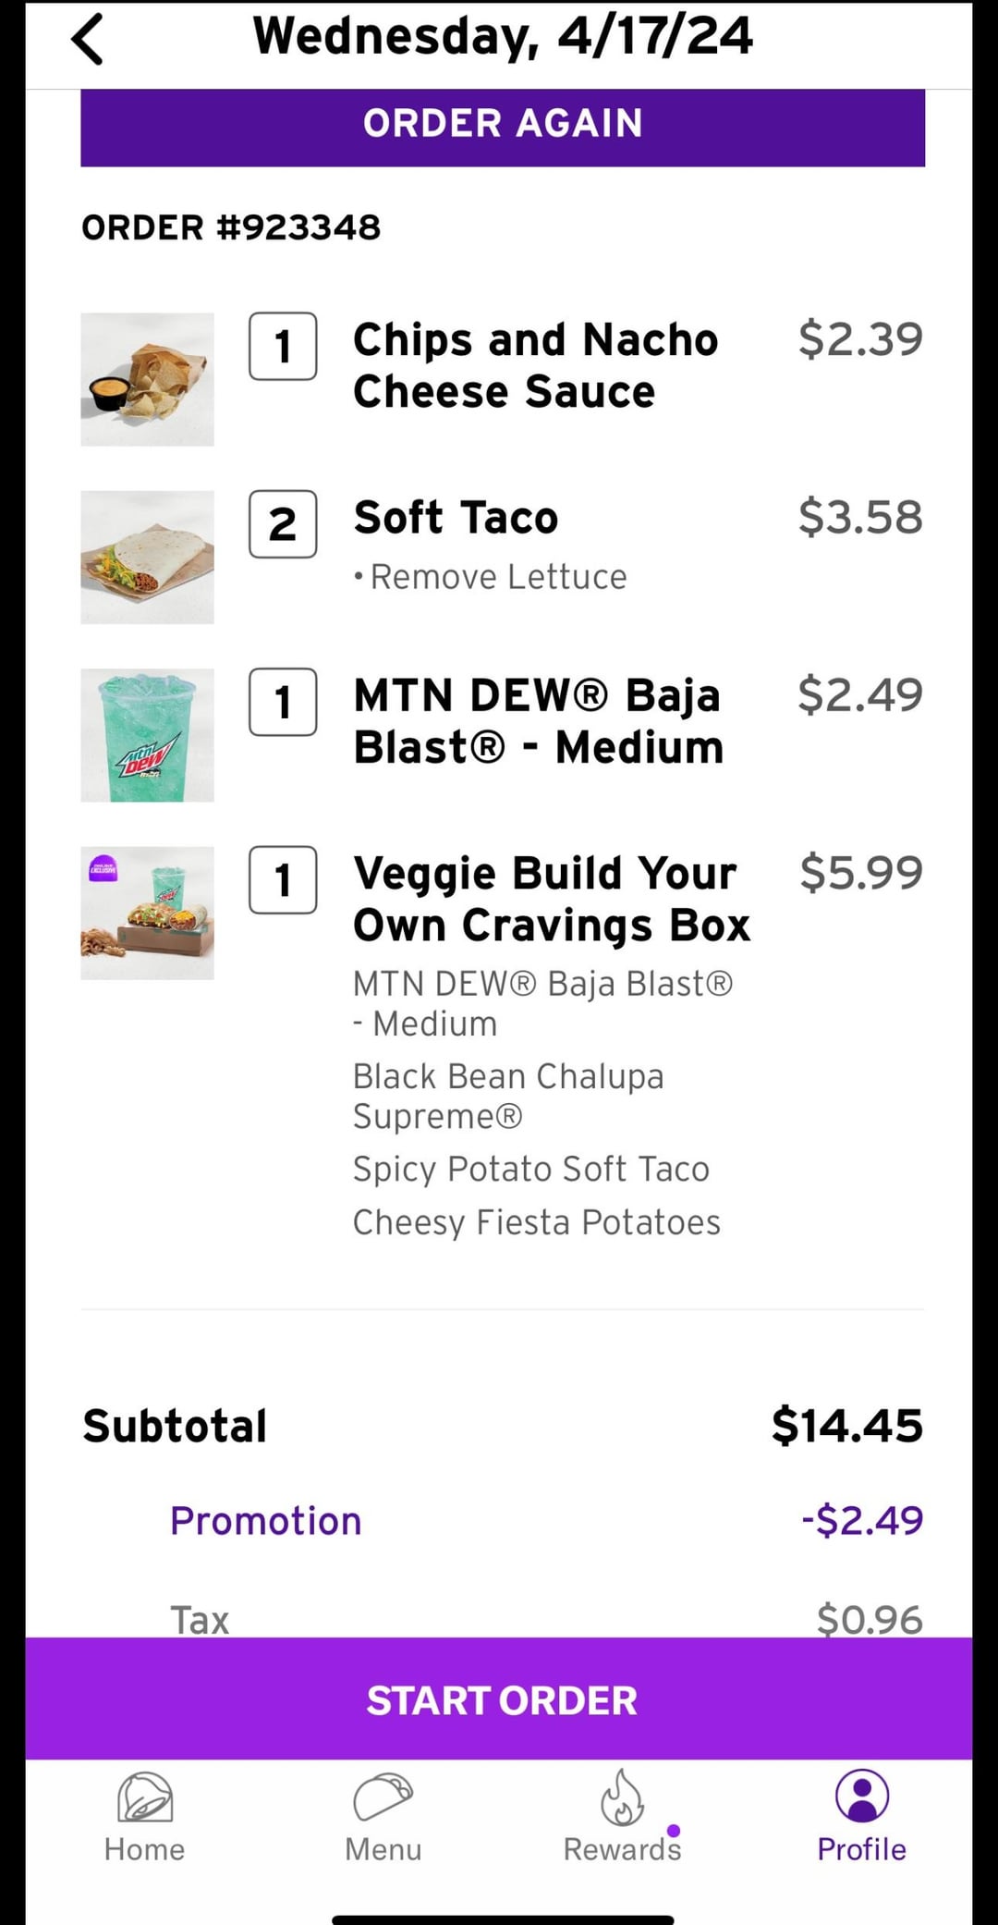Open the Rewards flame icon
This screenshot has height=1925, width=998.
pyautogui.click(x=622, y=1797)
